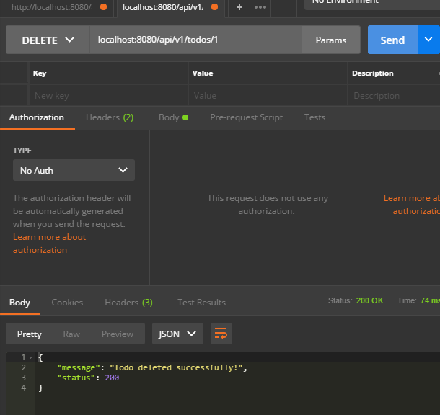This screenshot has width=440, height=415.
Task: Focus the New key input field
Action: (108, 96)
